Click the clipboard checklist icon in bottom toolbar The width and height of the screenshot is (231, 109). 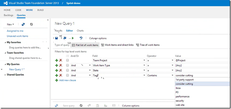pos(97,106)
